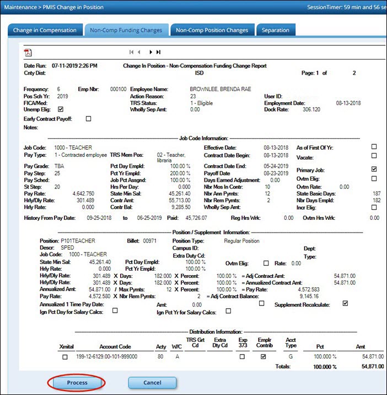Enable Early Contract Payoff checkbox
Screen dimensions: 387x395
(x=88, y=119)
